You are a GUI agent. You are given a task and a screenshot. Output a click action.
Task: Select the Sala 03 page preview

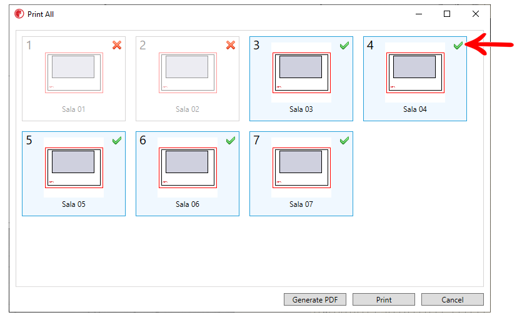click(301, 72)
